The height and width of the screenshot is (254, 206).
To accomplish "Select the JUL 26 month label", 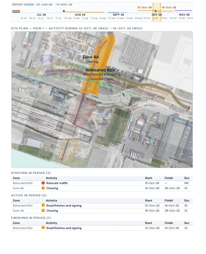I will click(x=41, y=15).
